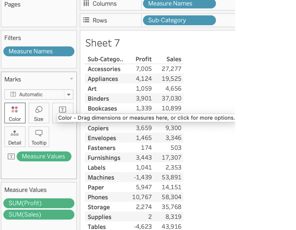This screenshot has width=296, height=230.
Task: Select Measure Names pill in Filters
Action: (39, 51)
